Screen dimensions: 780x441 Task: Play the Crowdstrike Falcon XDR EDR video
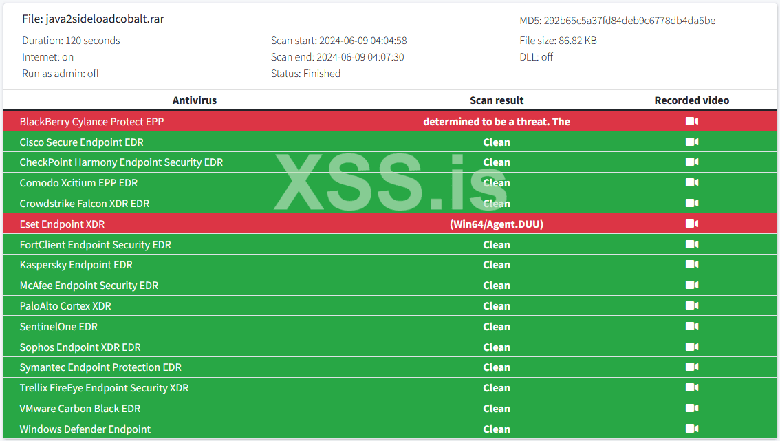click(691, 203)
